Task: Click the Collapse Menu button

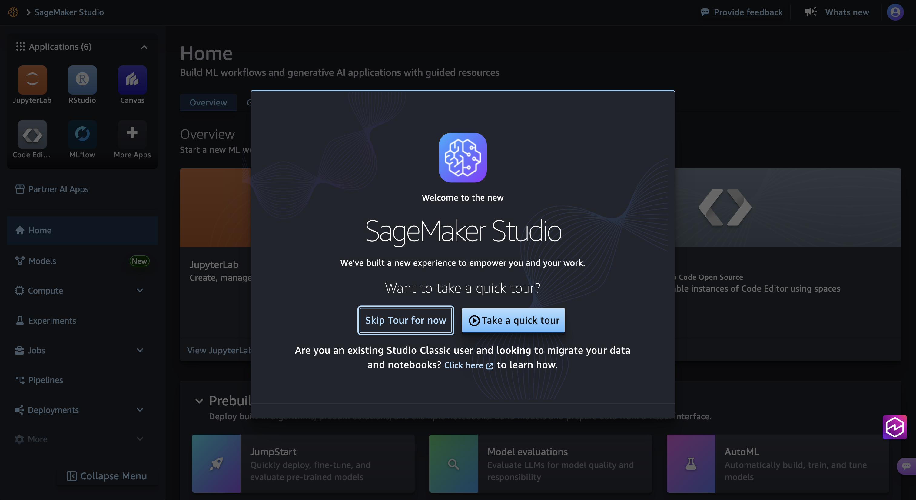Action: tap(107, 476)
